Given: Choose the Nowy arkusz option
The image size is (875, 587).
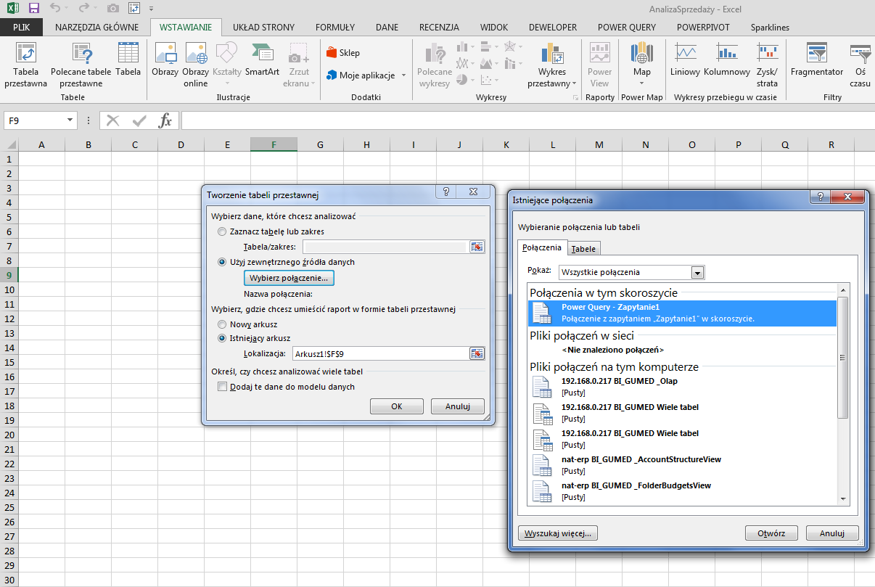Looking at the screenshot, I should [x=222, y=324].
